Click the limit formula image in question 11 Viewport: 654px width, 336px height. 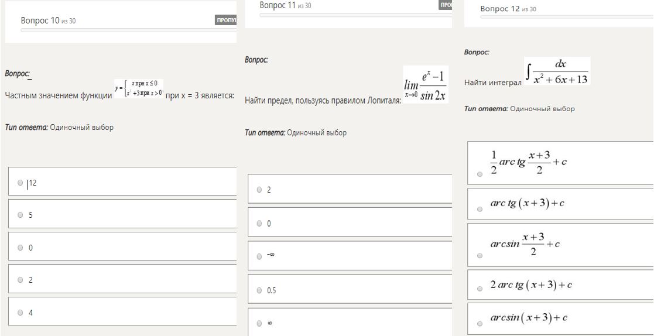tap(426, 85)
